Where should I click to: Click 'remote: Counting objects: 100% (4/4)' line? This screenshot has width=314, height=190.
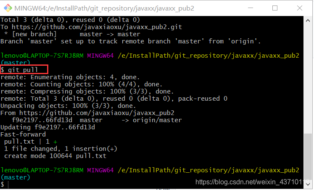coord(82,84)
